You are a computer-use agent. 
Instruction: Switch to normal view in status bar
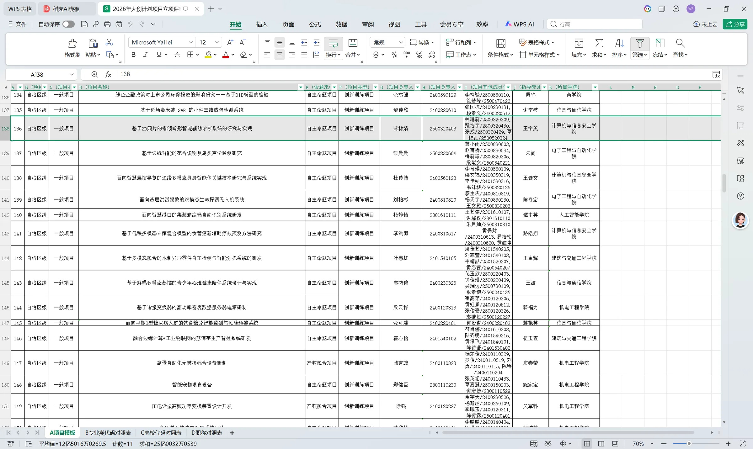coord(587,444)
